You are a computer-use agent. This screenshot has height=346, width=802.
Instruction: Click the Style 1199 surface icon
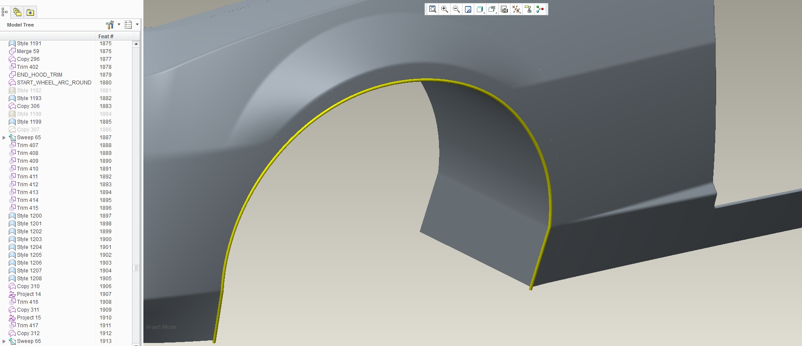[x=12, y=122]
